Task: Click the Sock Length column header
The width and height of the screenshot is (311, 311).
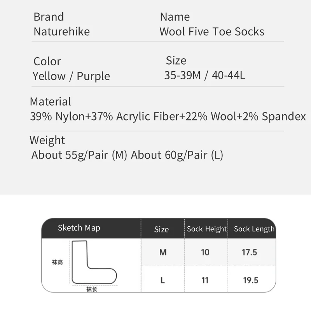Action: coord(254,229)
